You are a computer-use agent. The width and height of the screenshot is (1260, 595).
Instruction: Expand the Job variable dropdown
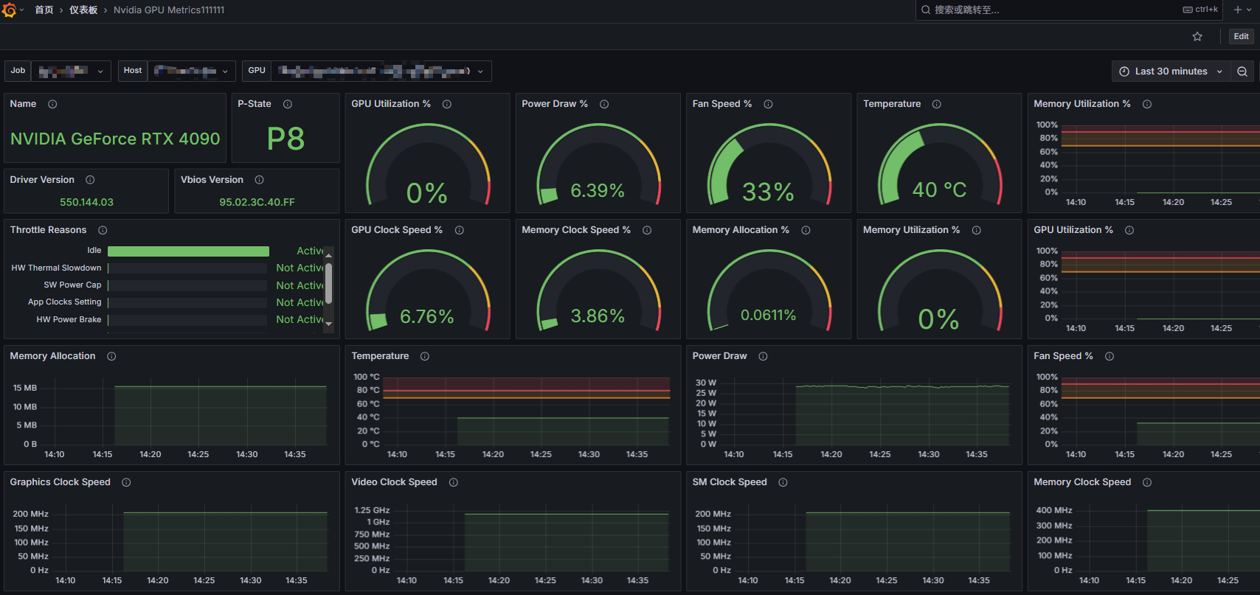point(71,71)
